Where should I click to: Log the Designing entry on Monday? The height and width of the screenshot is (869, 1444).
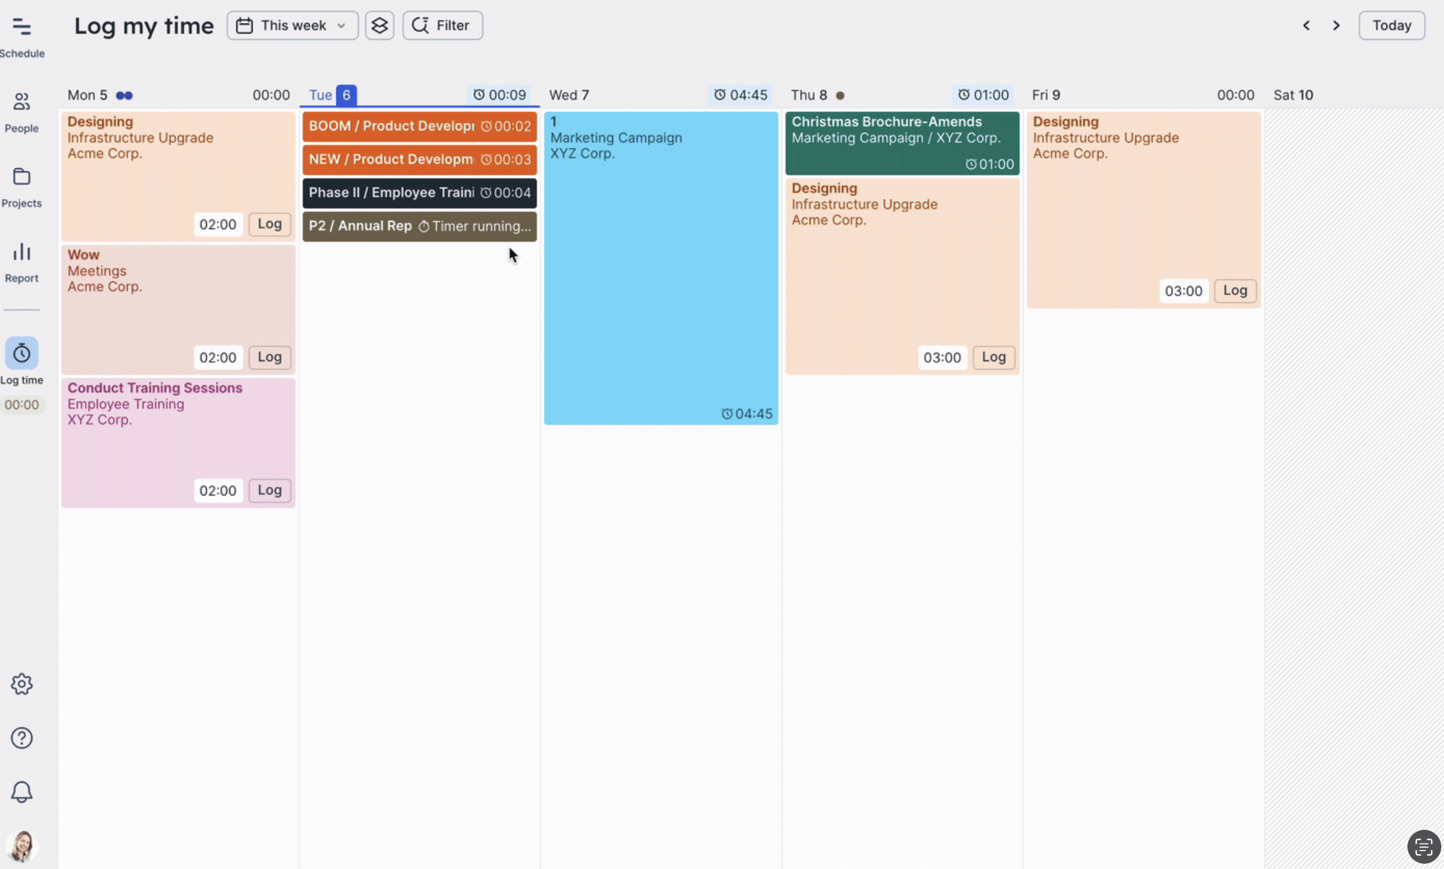tap(270, 224)
